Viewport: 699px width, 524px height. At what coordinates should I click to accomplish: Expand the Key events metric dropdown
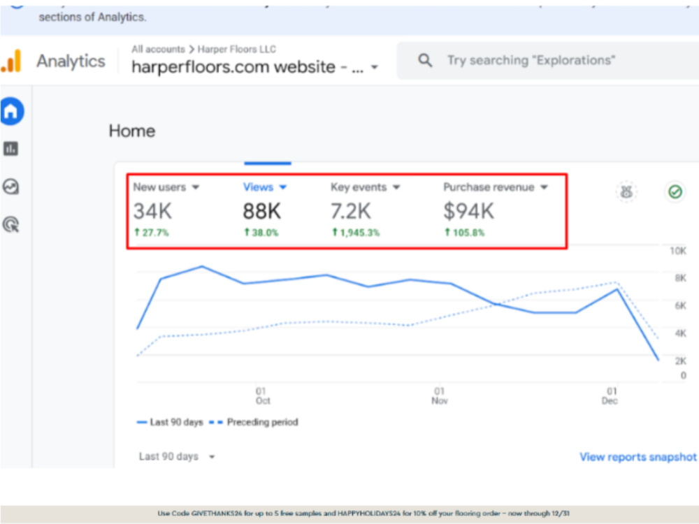click(x=396, y=187)
